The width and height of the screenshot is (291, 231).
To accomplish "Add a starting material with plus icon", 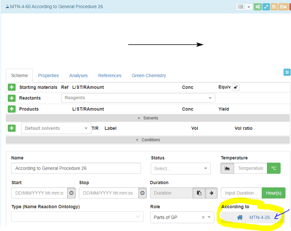I will point(11,87).
